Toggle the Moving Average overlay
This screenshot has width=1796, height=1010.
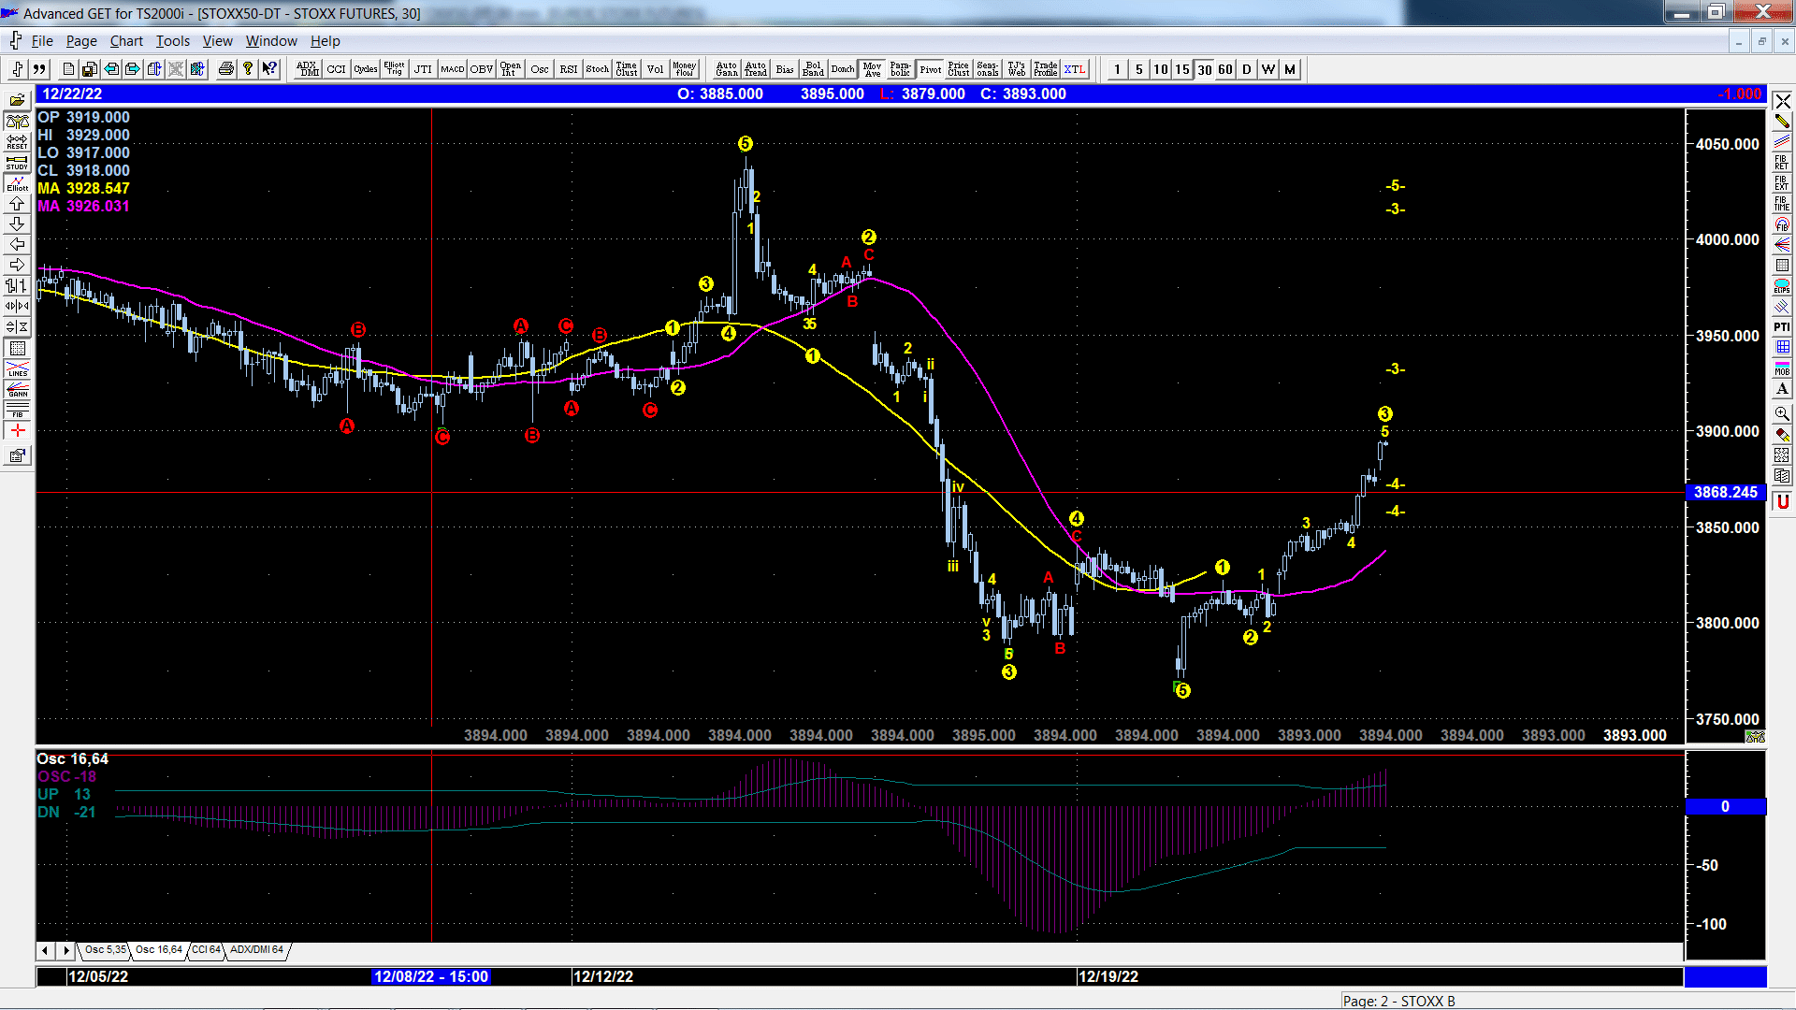point(872,69)
